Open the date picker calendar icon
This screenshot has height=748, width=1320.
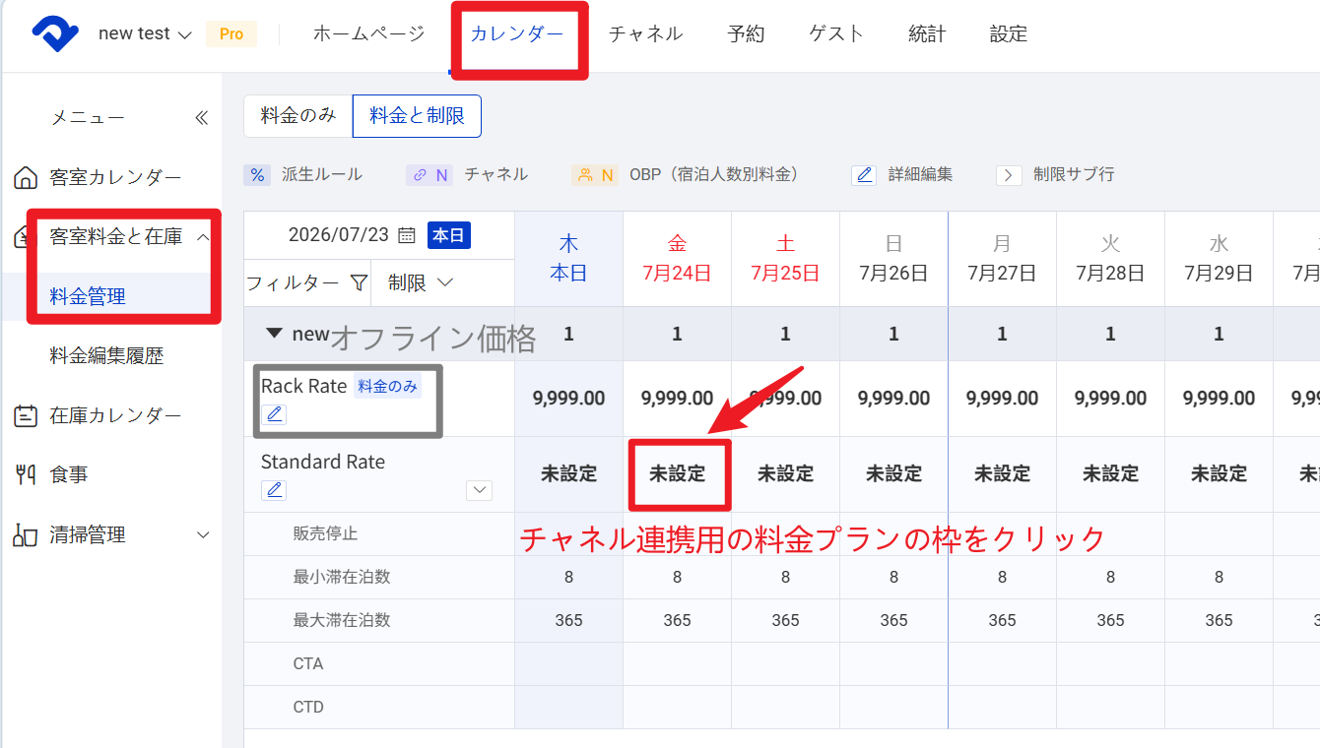click(x=406, y=235)
